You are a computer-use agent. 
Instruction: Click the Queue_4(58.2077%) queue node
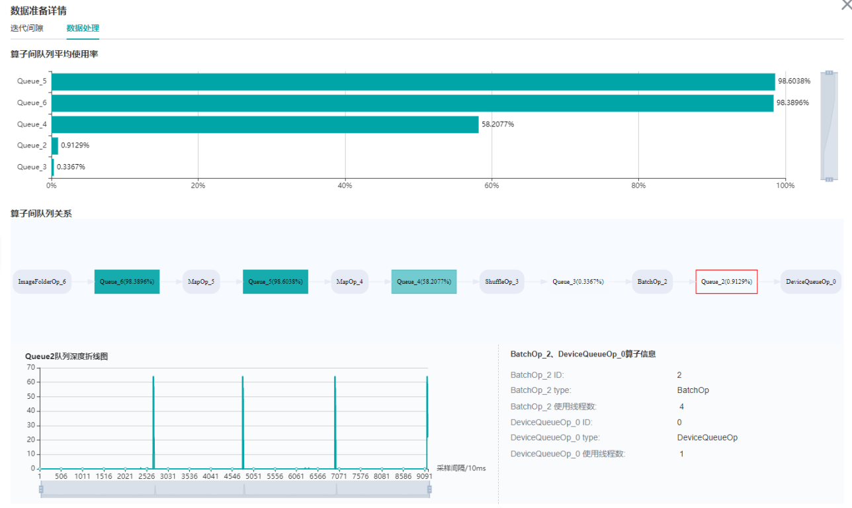tap(424, 282)
